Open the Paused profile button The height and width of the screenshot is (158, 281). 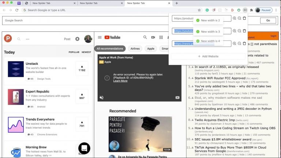click(x=264, y=10)
